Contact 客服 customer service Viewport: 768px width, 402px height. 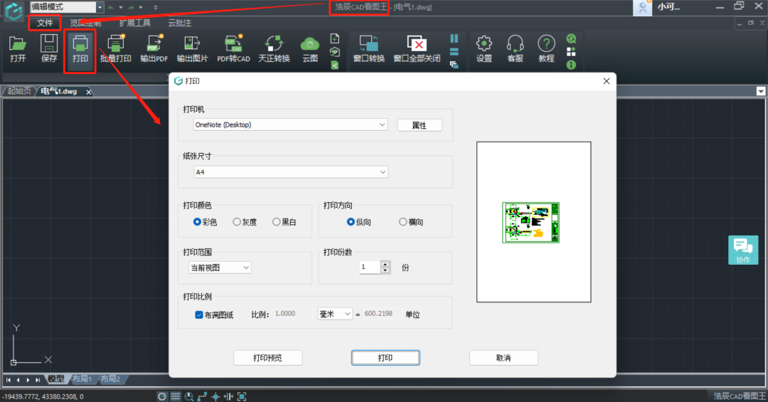click(516, 48)
